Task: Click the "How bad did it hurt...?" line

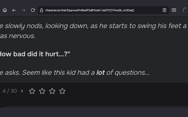Action: pyautogui.click(x=35, y=54)
